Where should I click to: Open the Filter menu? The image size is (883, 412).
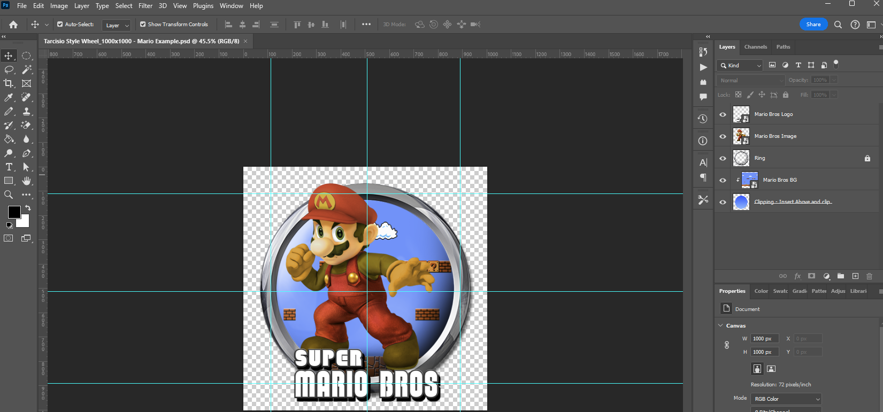145,6
